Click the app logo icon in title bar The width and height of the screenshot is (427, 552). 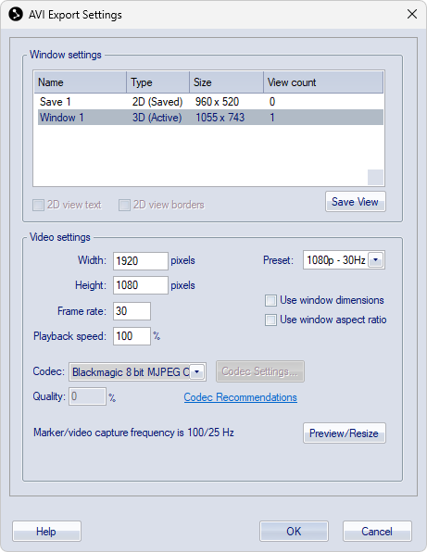tap(16, 15)
